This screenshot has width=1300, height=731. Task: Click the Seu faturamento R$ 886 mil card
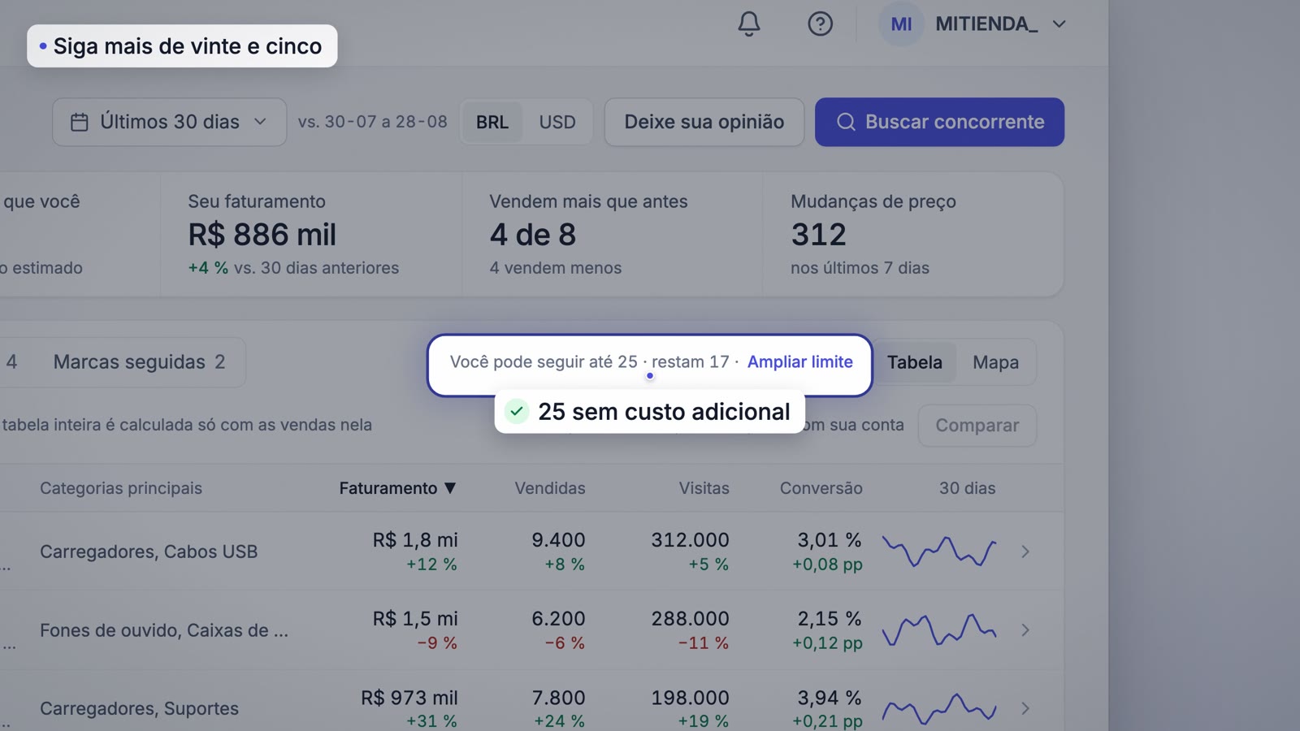click(x=311, y=234)
